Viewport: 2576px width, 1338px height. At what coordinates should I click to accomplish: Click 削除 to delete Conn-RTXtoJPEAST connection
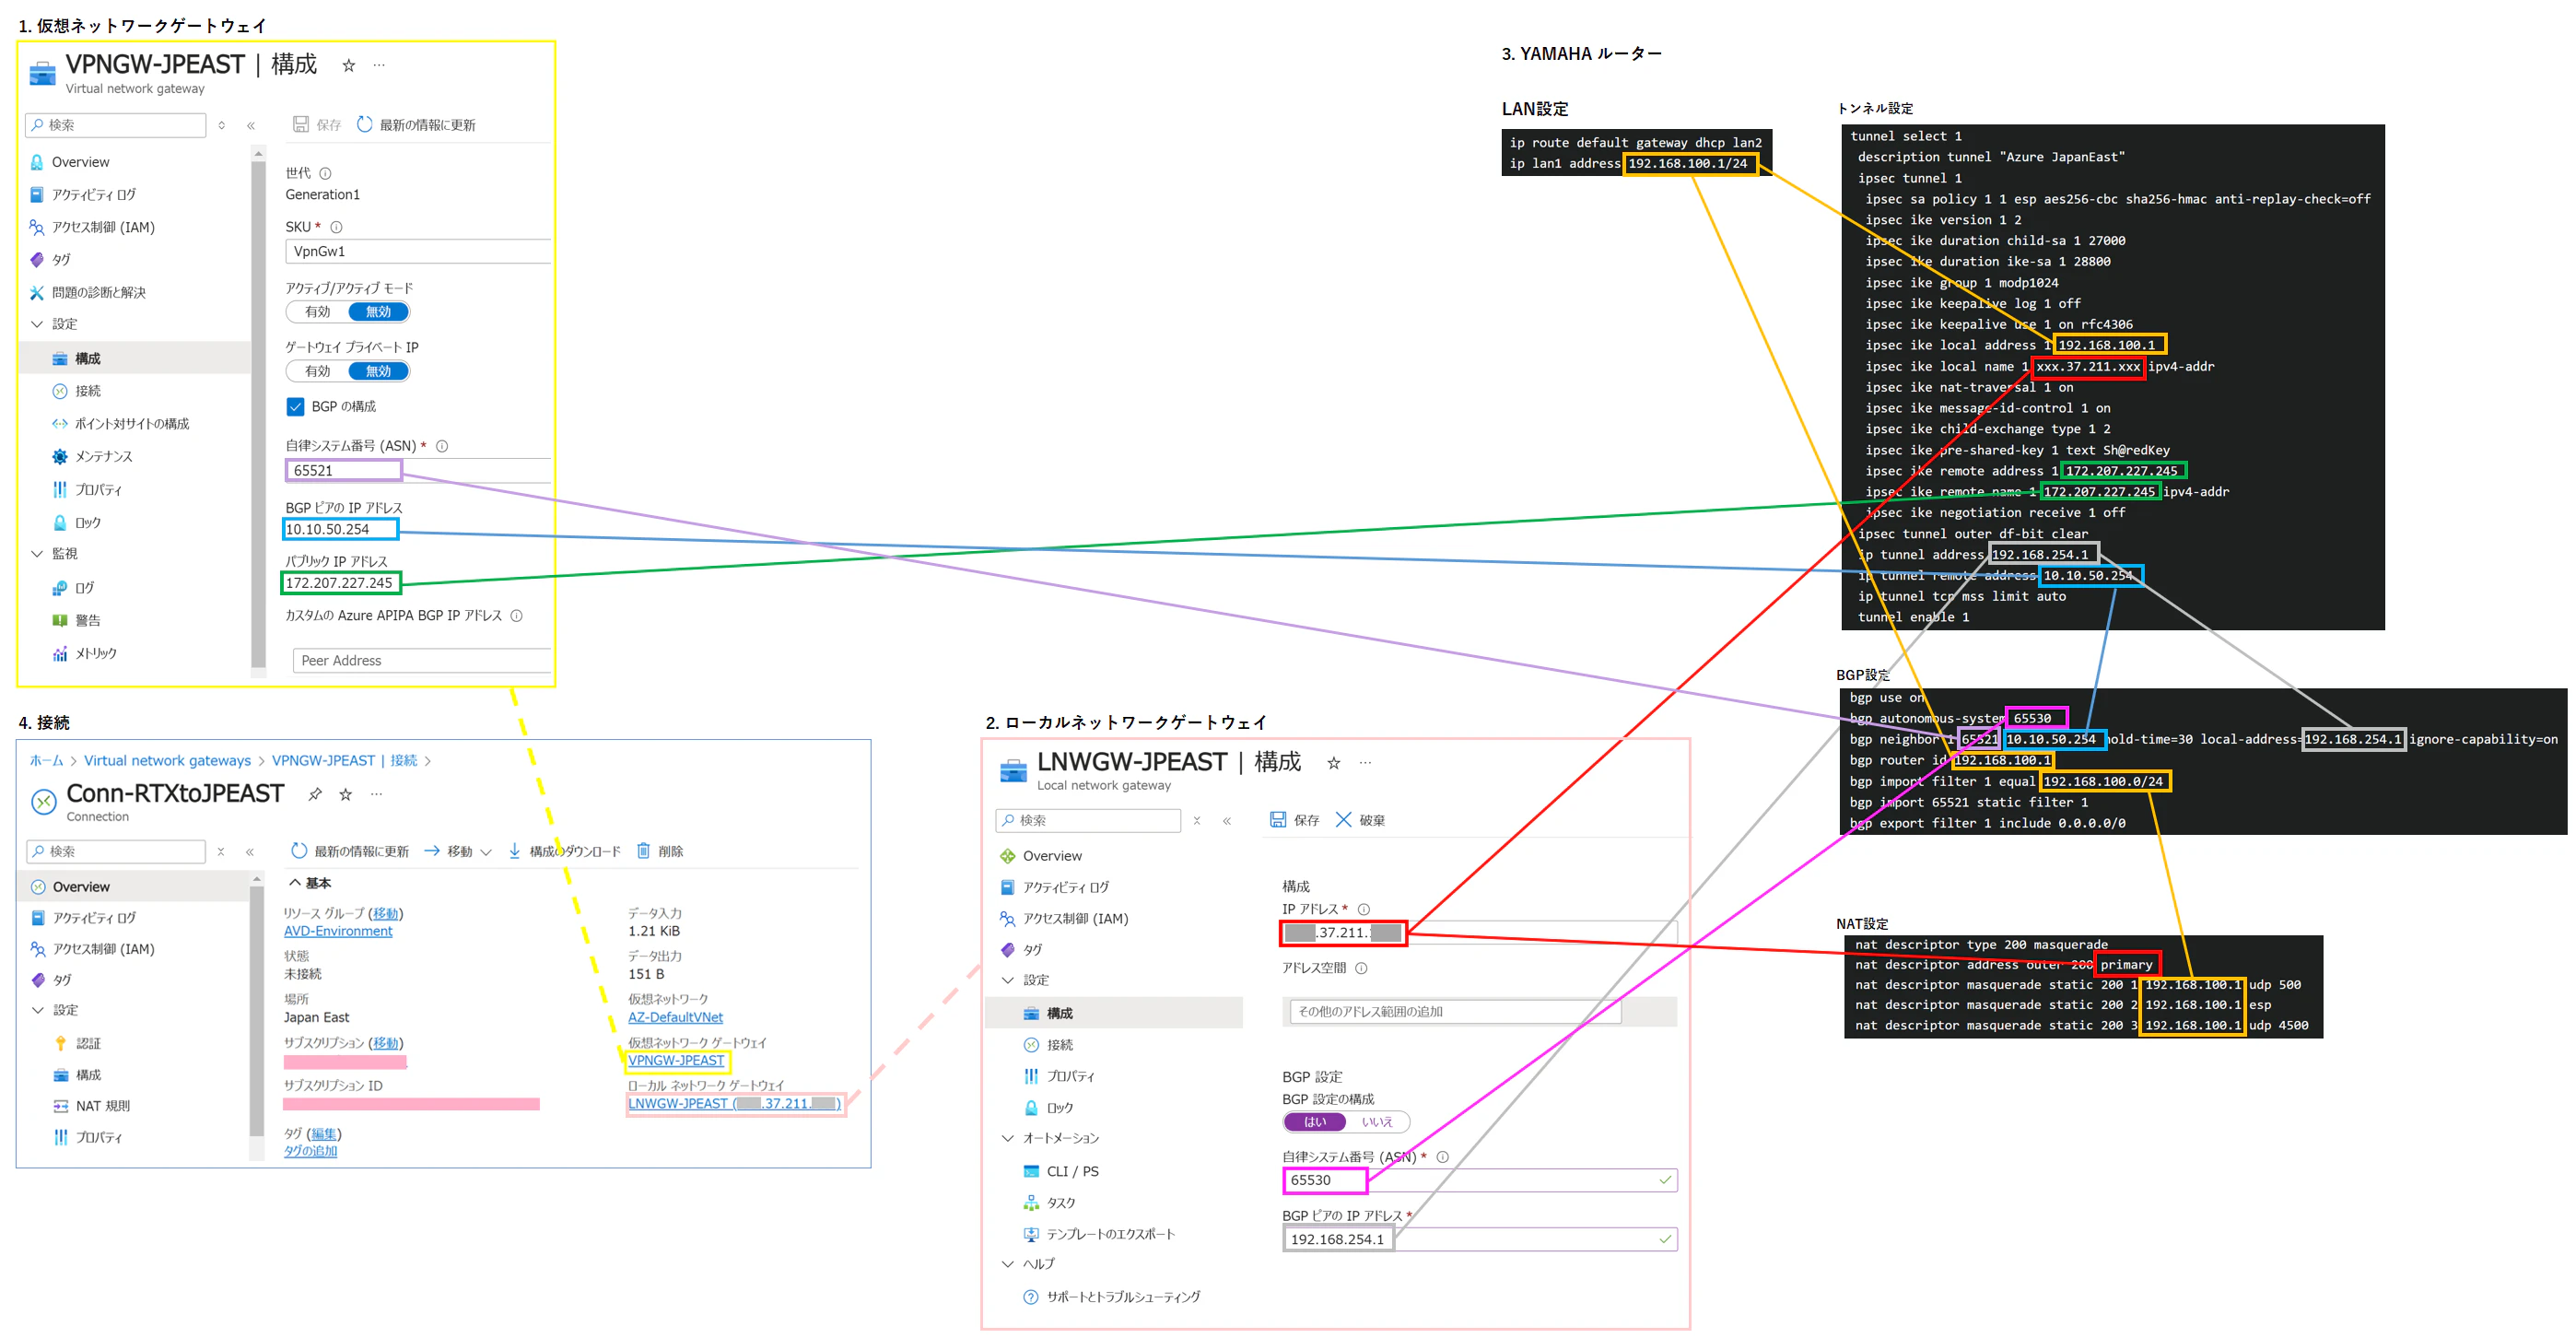click(x=660, y=851)
